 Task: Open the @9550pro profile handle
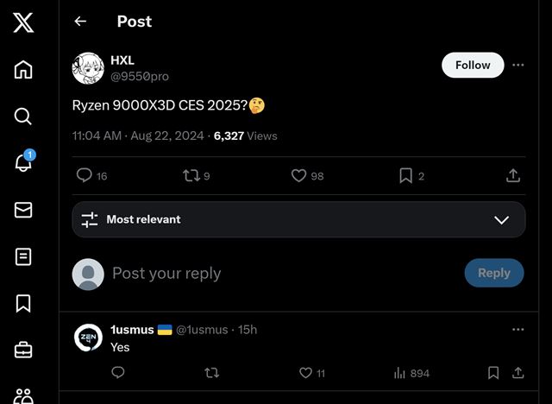140,76
